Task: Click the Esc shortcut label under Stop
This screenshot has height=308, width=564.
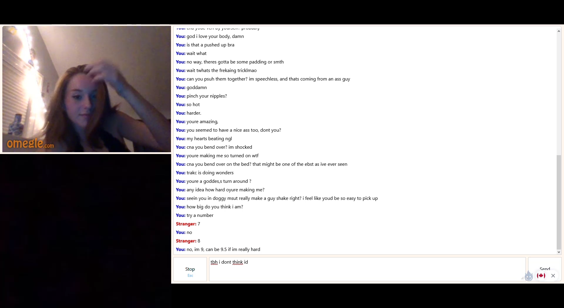Action: [190, 275]
